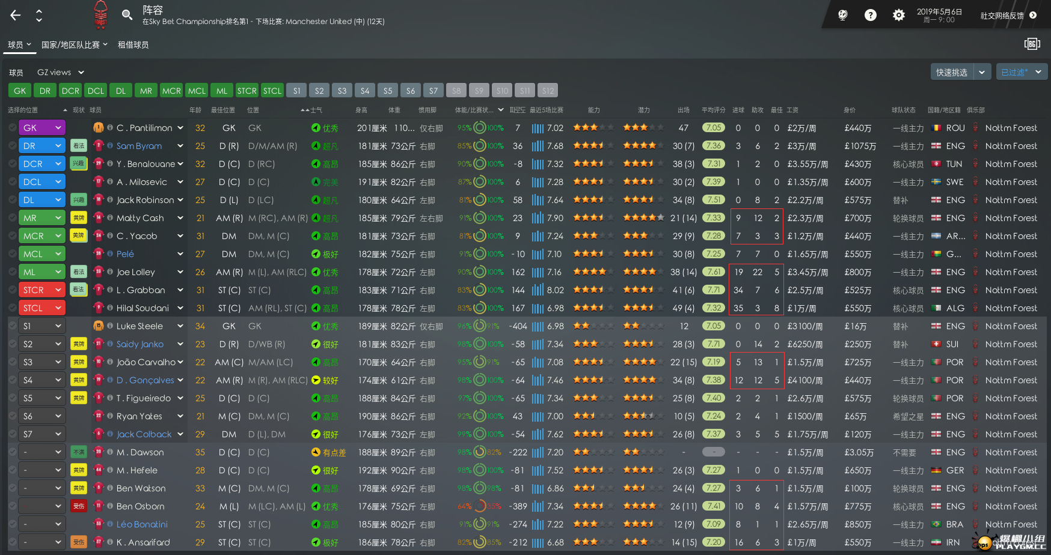Sort by the 年龄 column header
Viewport: 1051px width, 555px height.
click(195, 110)
